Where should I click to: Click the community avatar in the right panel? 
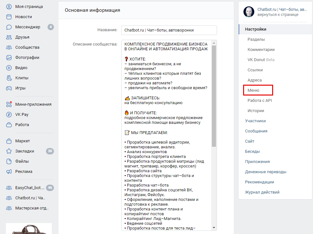coord(249,12)
